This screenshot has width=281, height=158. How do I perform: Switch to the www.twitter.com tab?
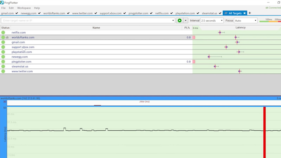(x=83, y=13)
